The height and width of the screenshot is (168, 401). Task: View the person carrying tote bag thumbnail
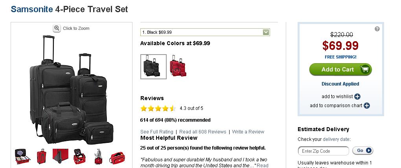(98, 157)
